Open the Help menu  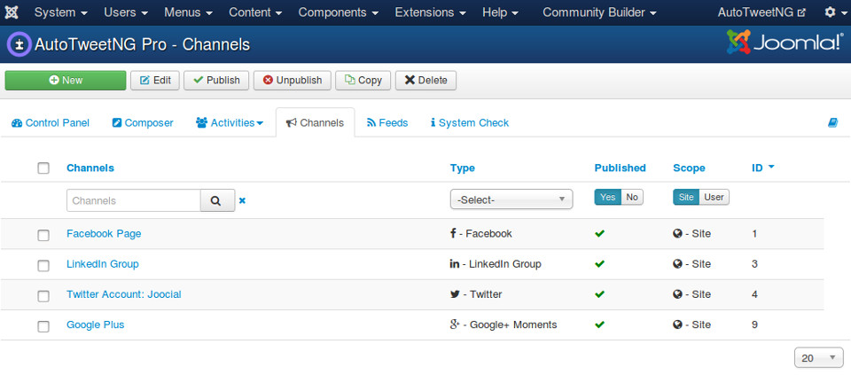click(x=500, y=12)
